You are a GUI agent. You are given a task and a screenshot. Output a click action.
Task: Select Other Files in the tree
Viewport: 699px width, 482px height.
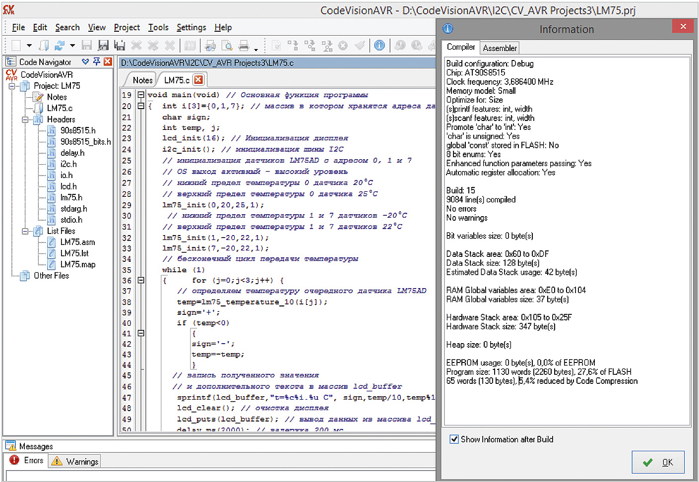[x=51, y=276]
